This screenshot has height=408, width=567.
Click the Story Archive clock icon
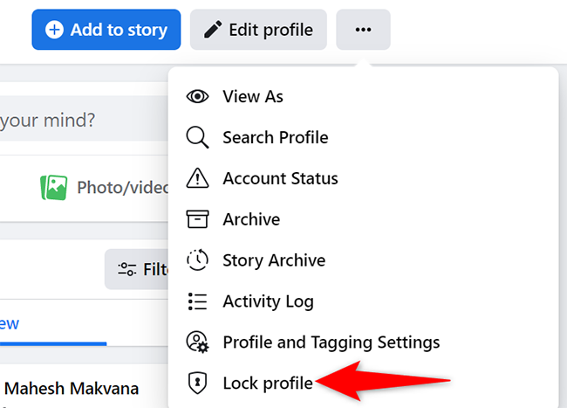(198, 260)
